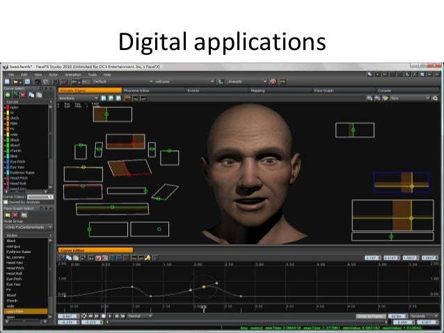Click the save disk icon in main toolbar
The width and height of the screenshot is (444, 333).
pos(27,82)
